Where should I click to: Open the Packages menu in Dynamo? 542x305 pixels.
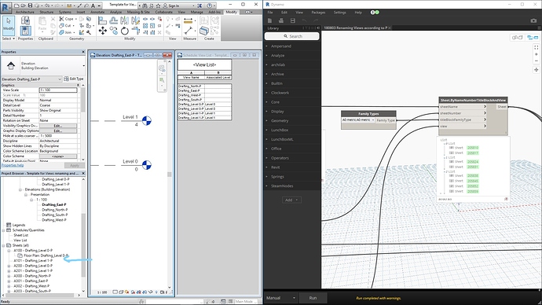(318, 13)
